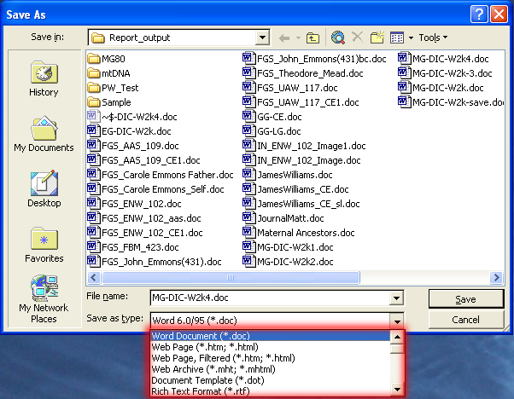Go to Desktop in places bar
The image size is (514, 399).
pyautogui.click(x=44, y=189)
